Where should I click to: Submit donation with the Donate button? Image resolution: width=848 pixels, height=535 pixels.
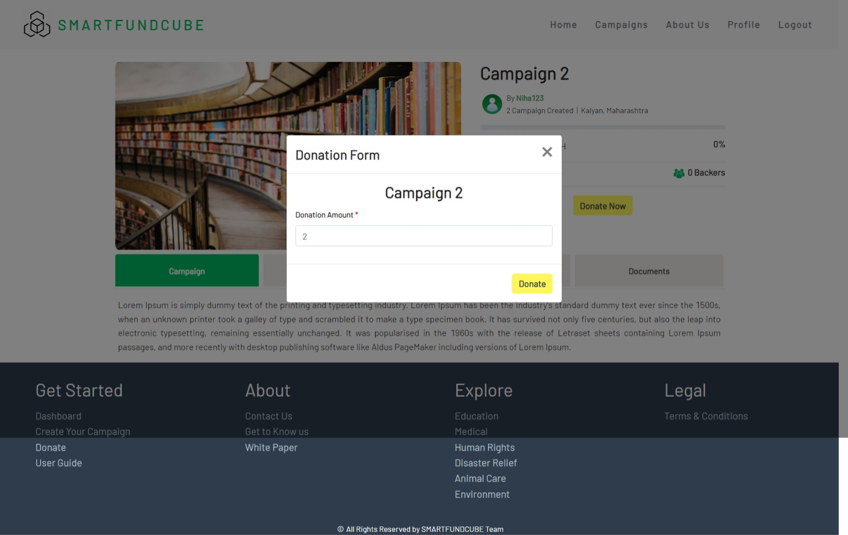532,284
